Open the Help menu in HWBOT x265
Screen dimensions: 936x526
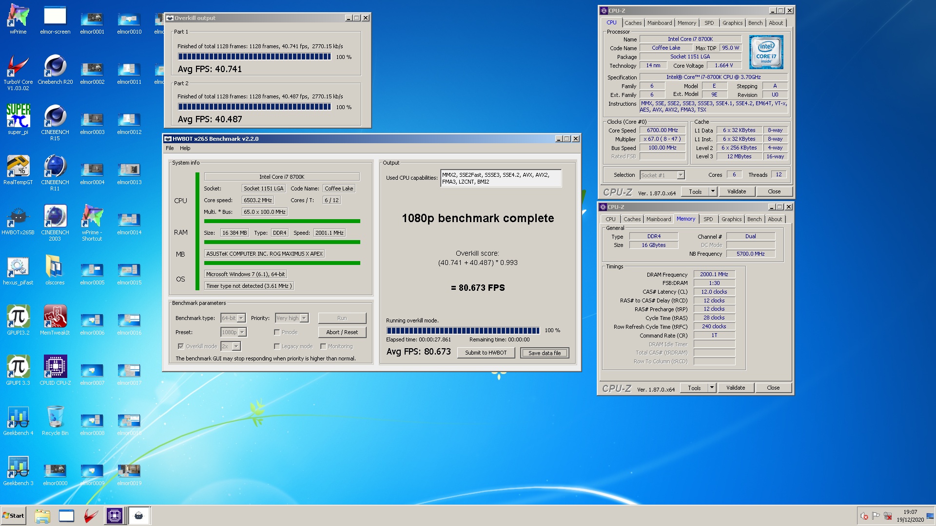pyautogui.click(x=185, y=148)
